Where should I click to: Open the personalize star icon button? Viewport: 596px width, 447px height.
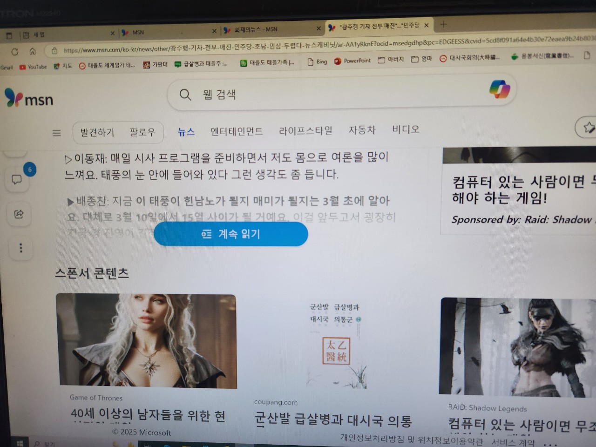click(x=589, y=127)
